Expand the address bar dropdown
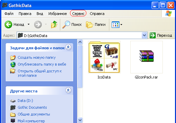 [x=144, y=35]
